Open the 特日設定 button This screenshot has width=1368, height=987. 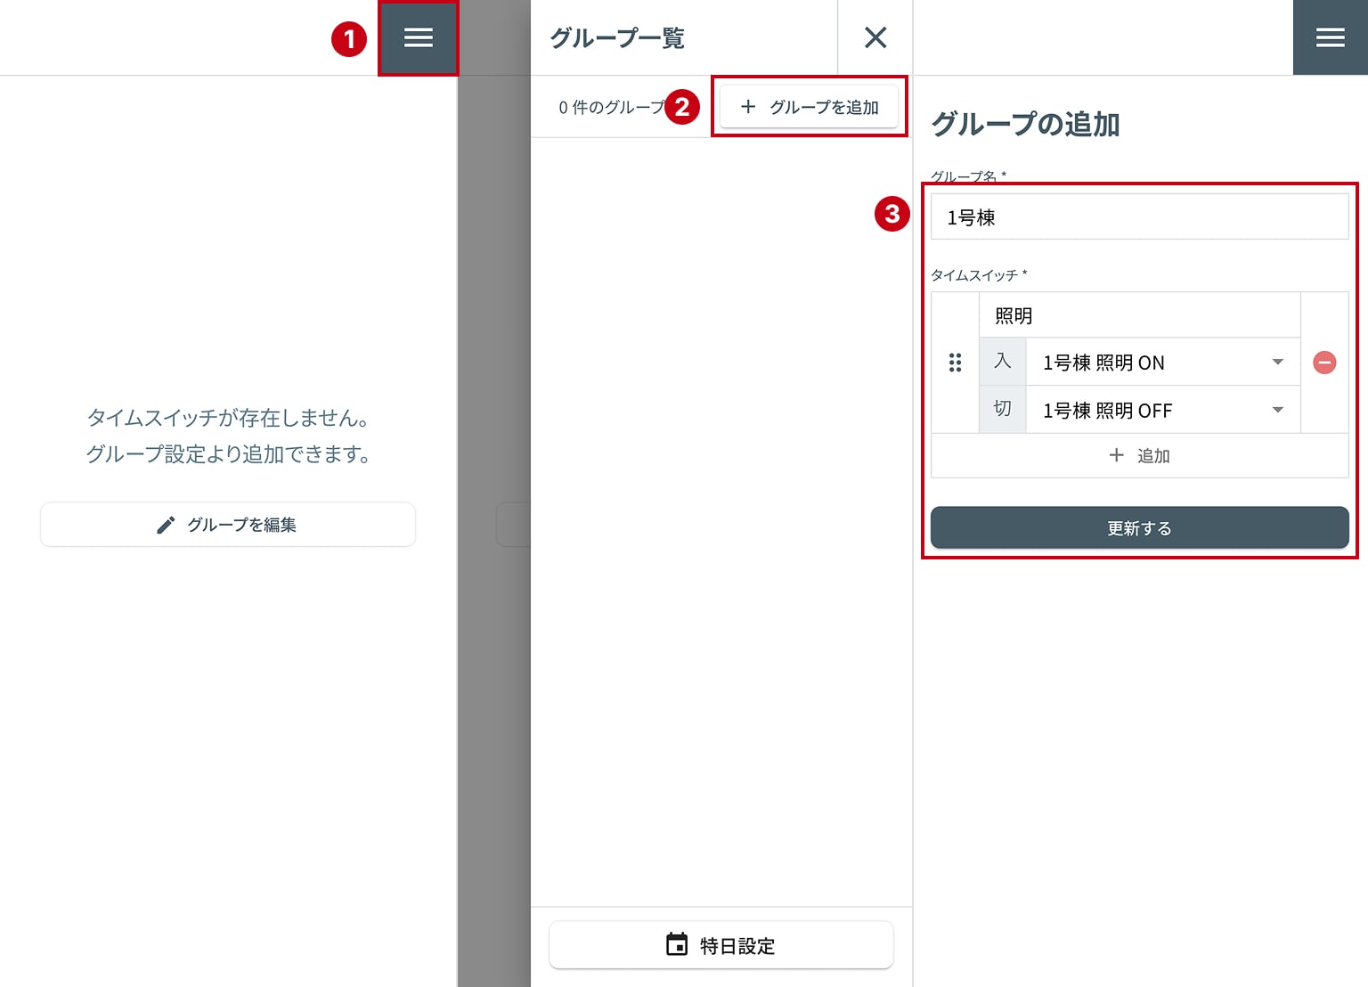click(721, 945)
